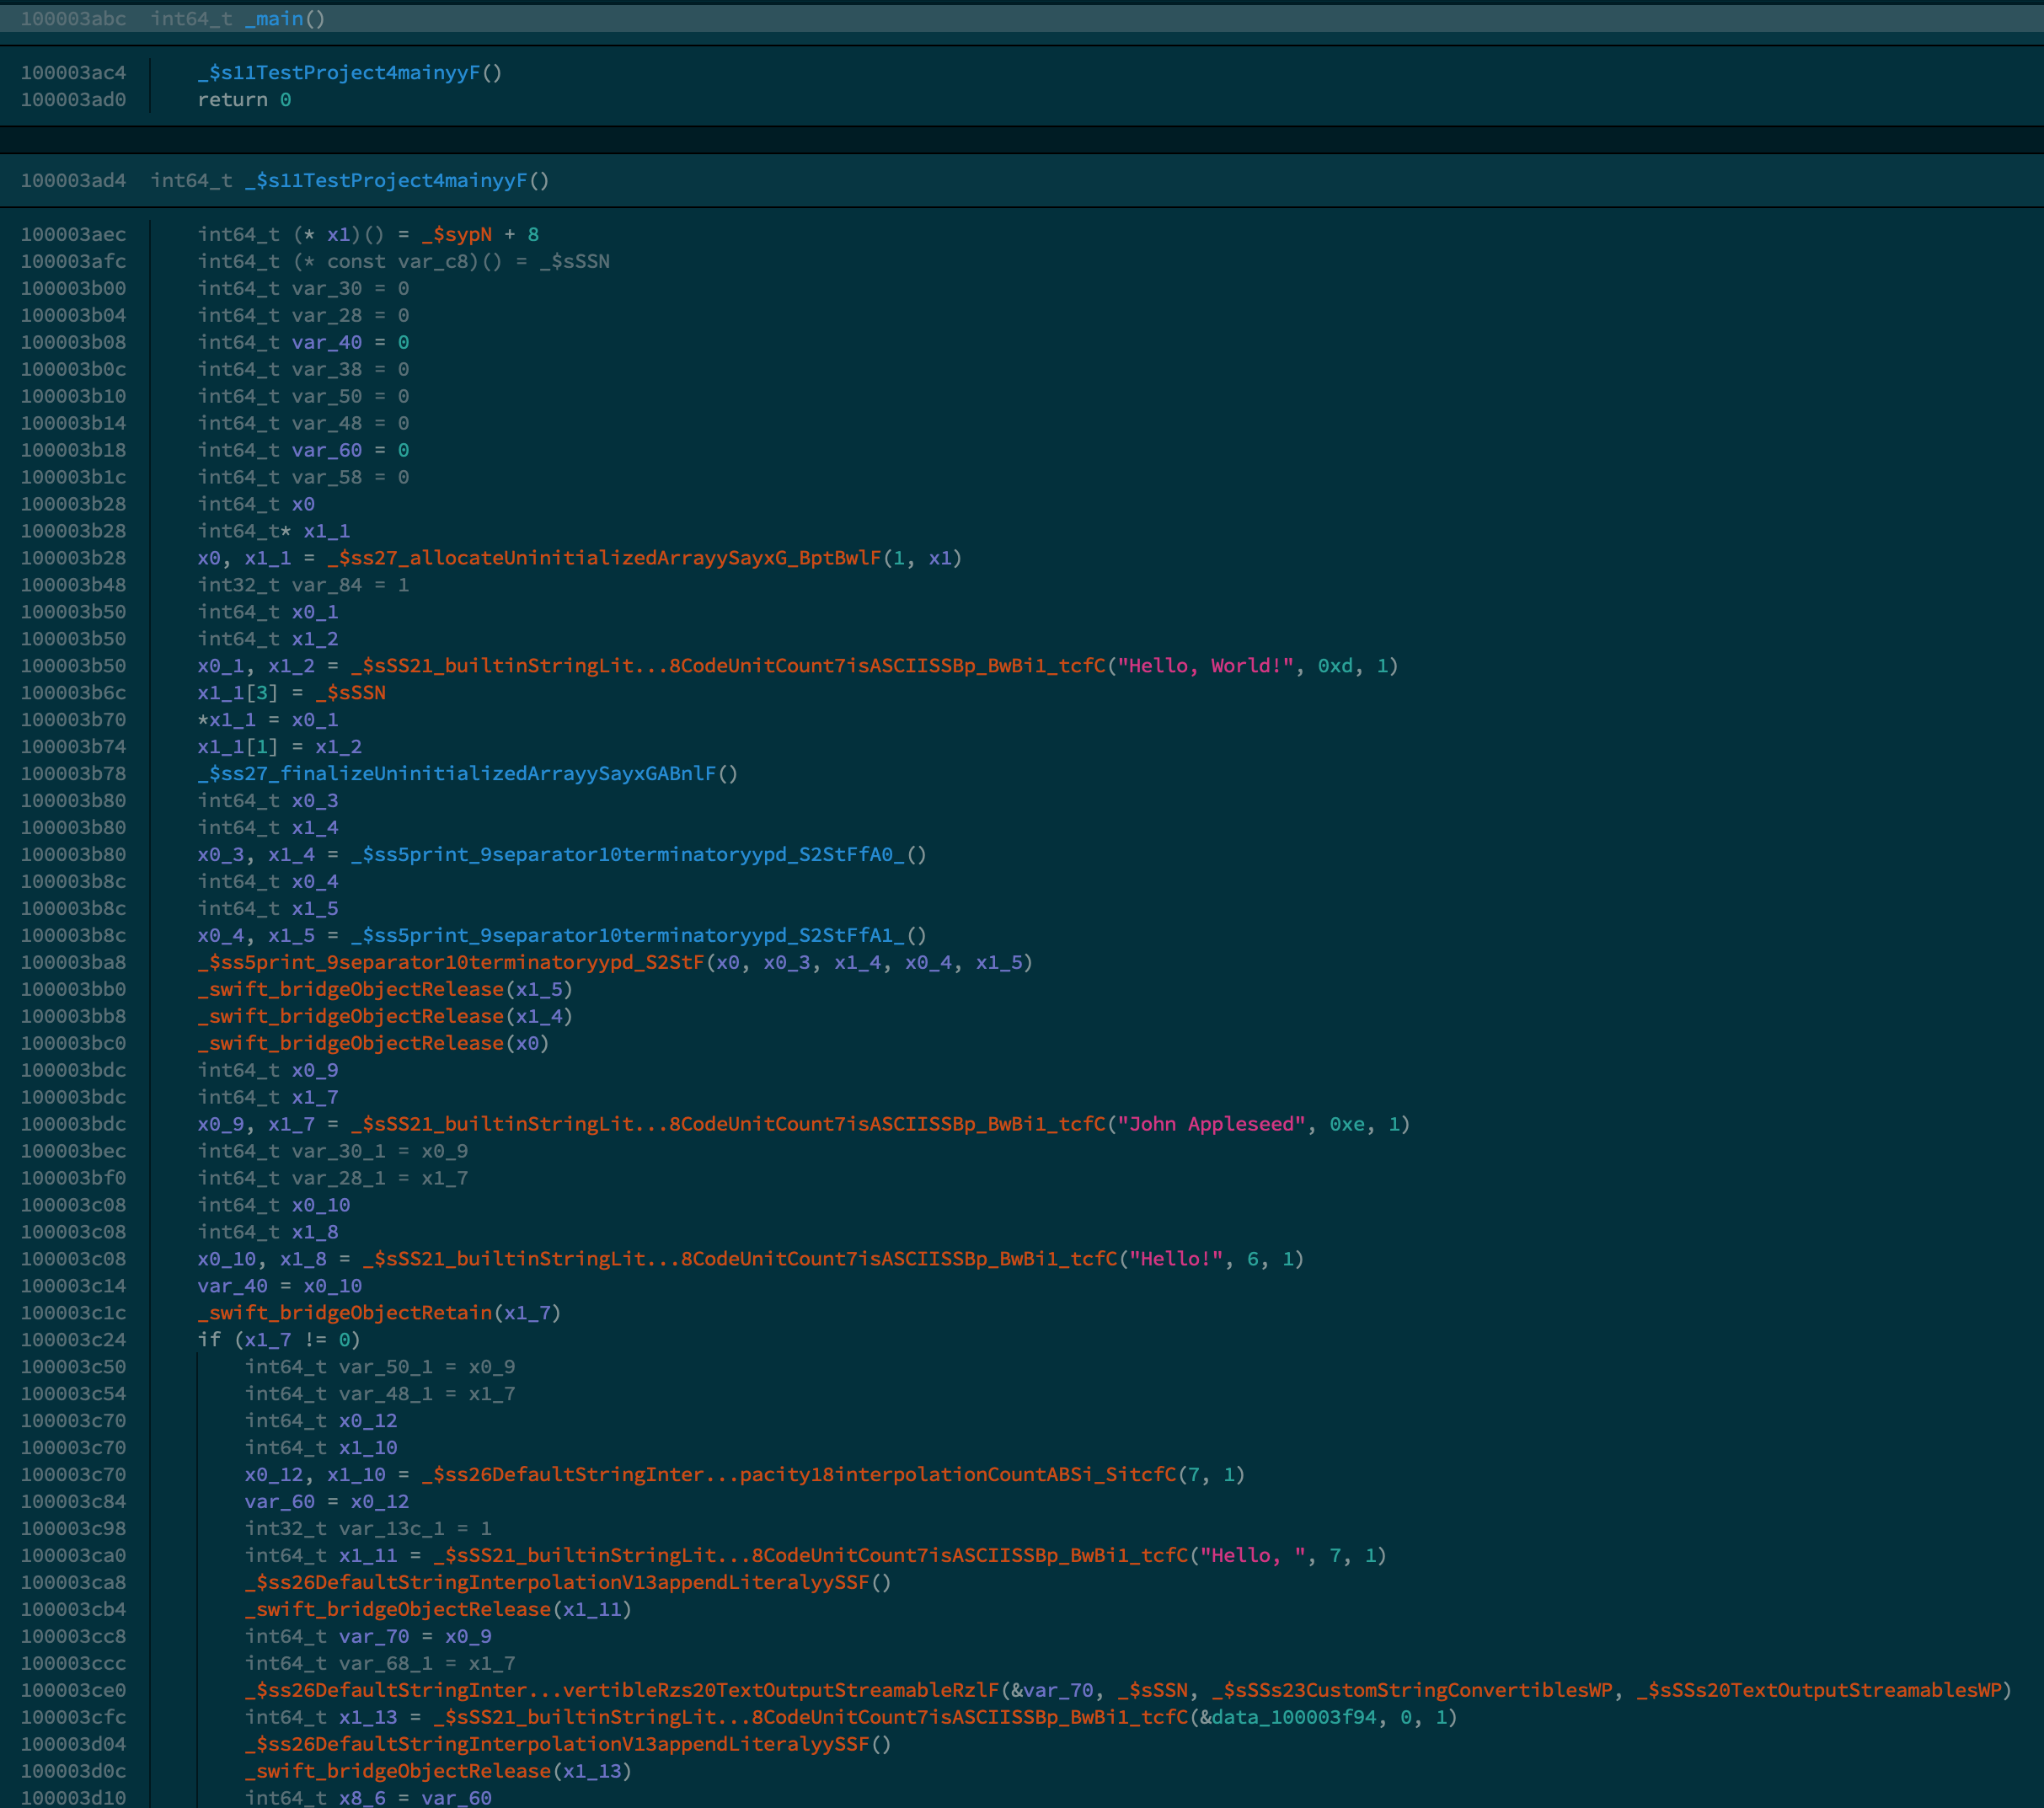Click _swift_bridgeObjectRelease(x1_11) call
The image size is (2044, 1808).
pyautogui.click(x=438, y=1612)
